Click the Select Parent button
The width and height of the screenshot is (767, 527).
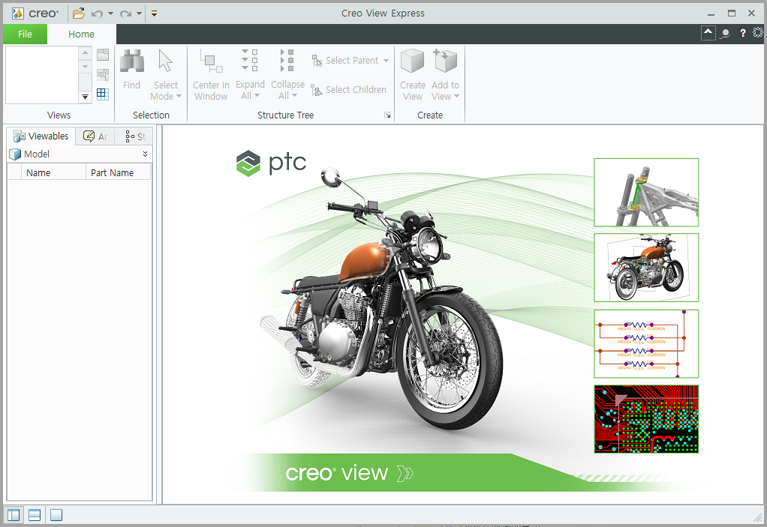click(345, 61)
